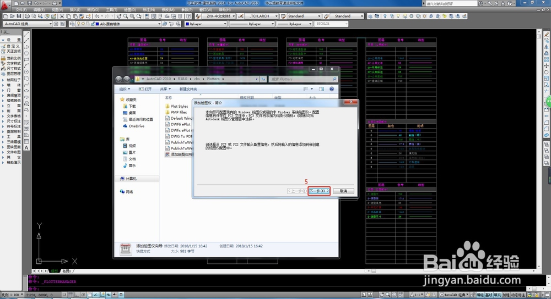Cancel the Add Plotter wizard
Screen dimensions: 551x299
343,191
